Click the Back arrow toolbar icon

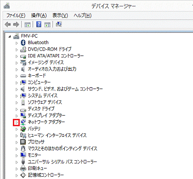click(8, 24)
